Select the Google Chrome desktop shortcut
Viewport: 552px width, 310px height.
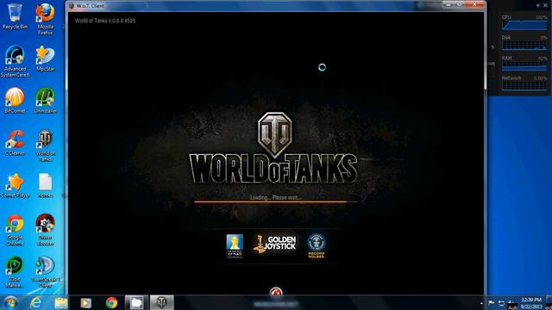[x=15, y=230]
